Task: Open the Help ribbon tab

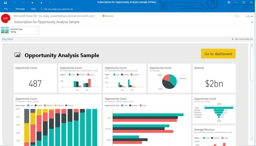Action: click(33, 9)
